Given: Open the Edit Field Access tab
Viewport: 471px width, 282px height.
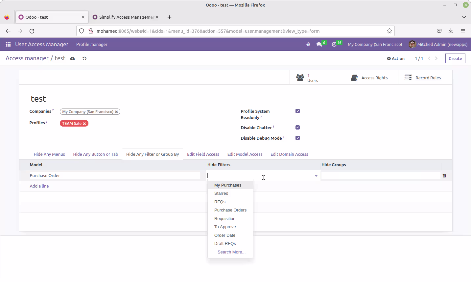Looking at the screenshot, I should [203, 154].
